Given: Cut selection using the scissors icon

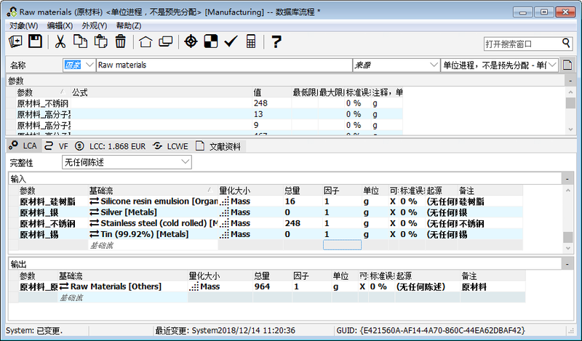Looking at the screenshot, I should [x=61, y=41].
